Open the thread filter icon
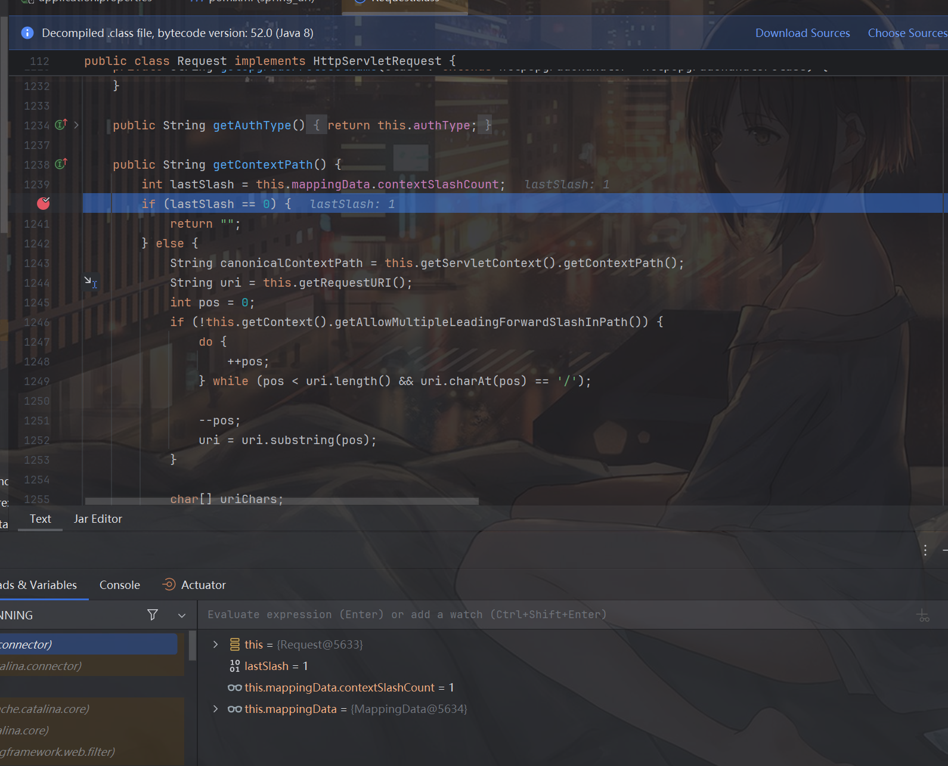This screenshot has height=766, width=948. (153, 615)
